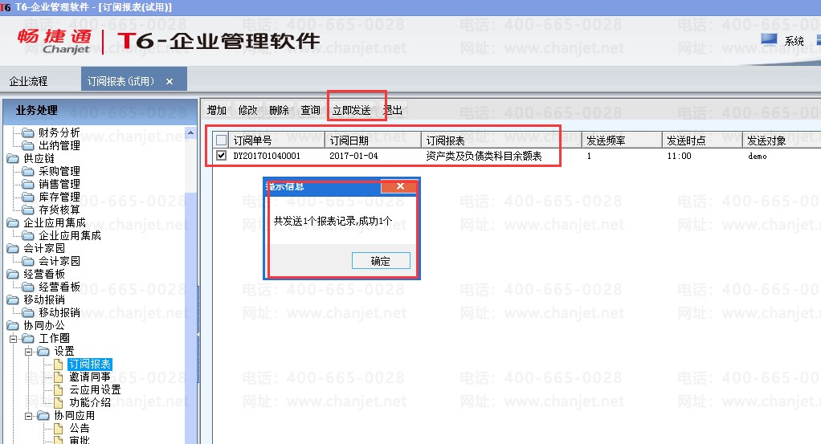
Task: Click the 功能介绍 document icon
Action: point(59,402)
